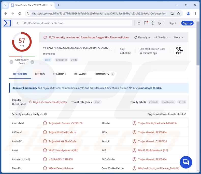The width and height of the screenshot is (201, 174).
Task: Click the alert icon next to Alibaba detection
Action: pos(135,123)
